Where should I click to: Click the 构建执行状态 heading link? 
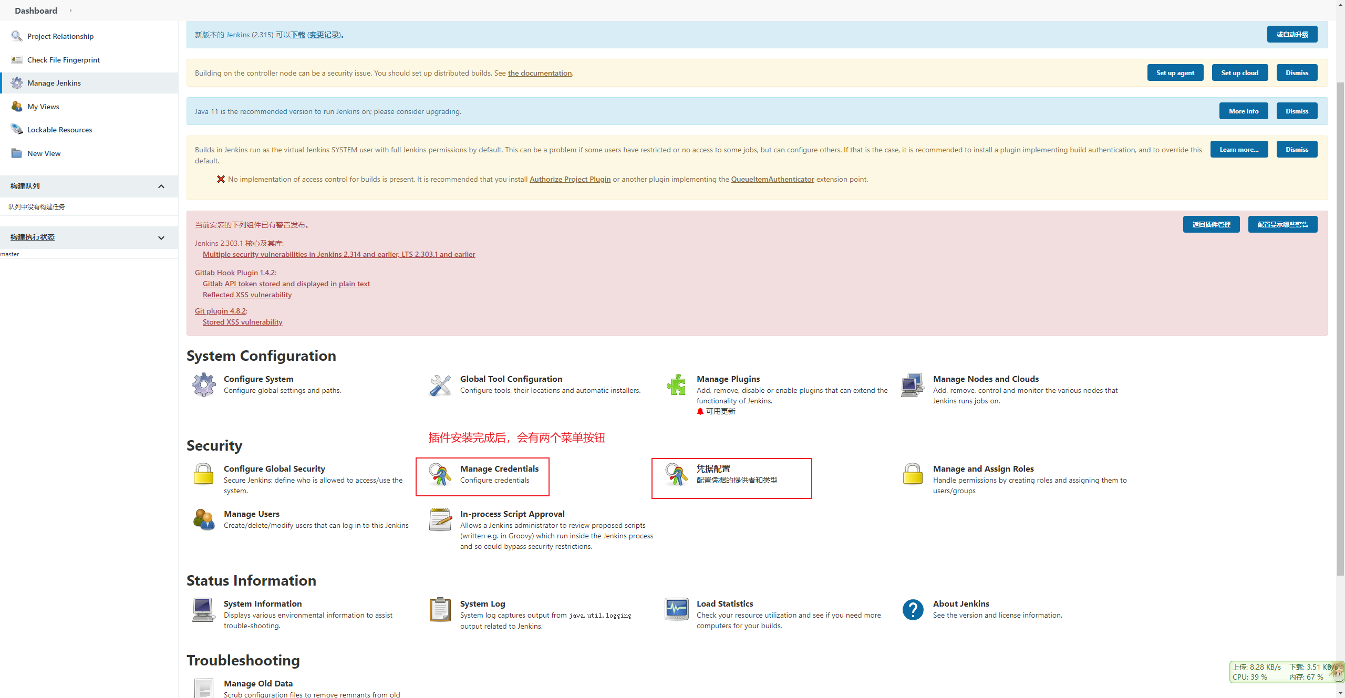coord(33,237)
